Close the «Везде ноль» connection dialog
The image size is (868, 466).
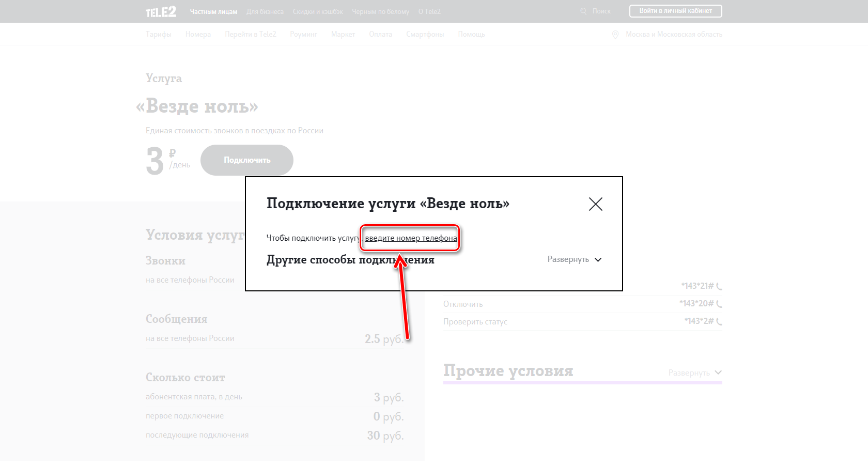[596, 204]
